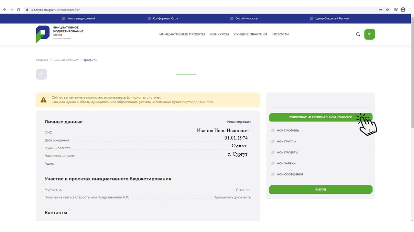Screen dimensions: 414x232
Task: Open the Chrome profile account icon
Action: coord(403,10)
